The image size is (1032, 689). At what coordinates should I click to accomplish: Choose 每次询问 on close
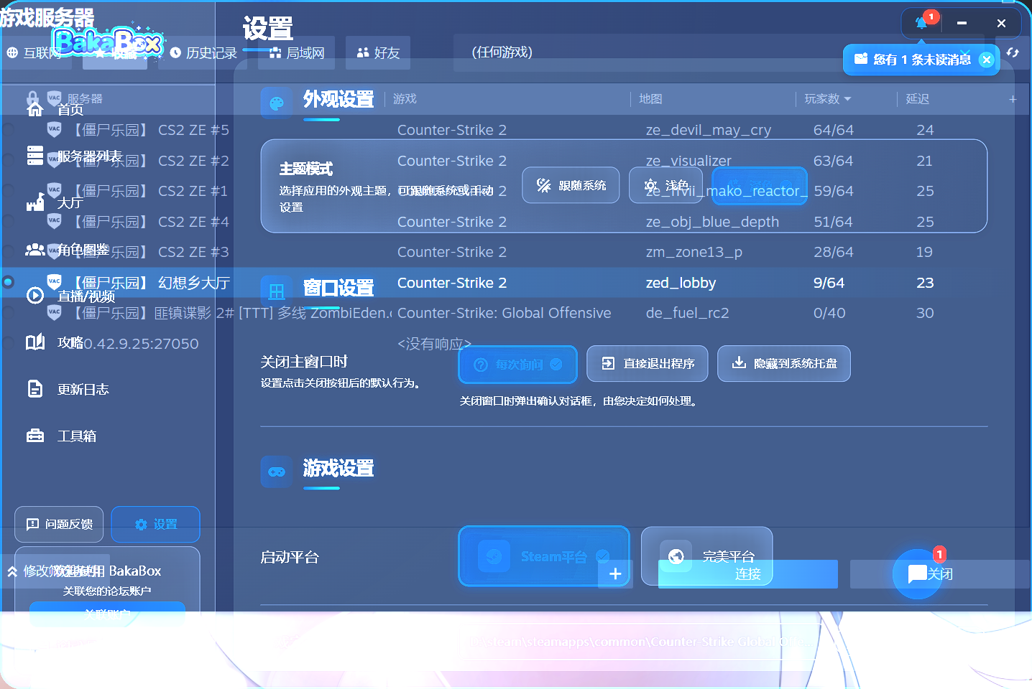click(518, 365)
